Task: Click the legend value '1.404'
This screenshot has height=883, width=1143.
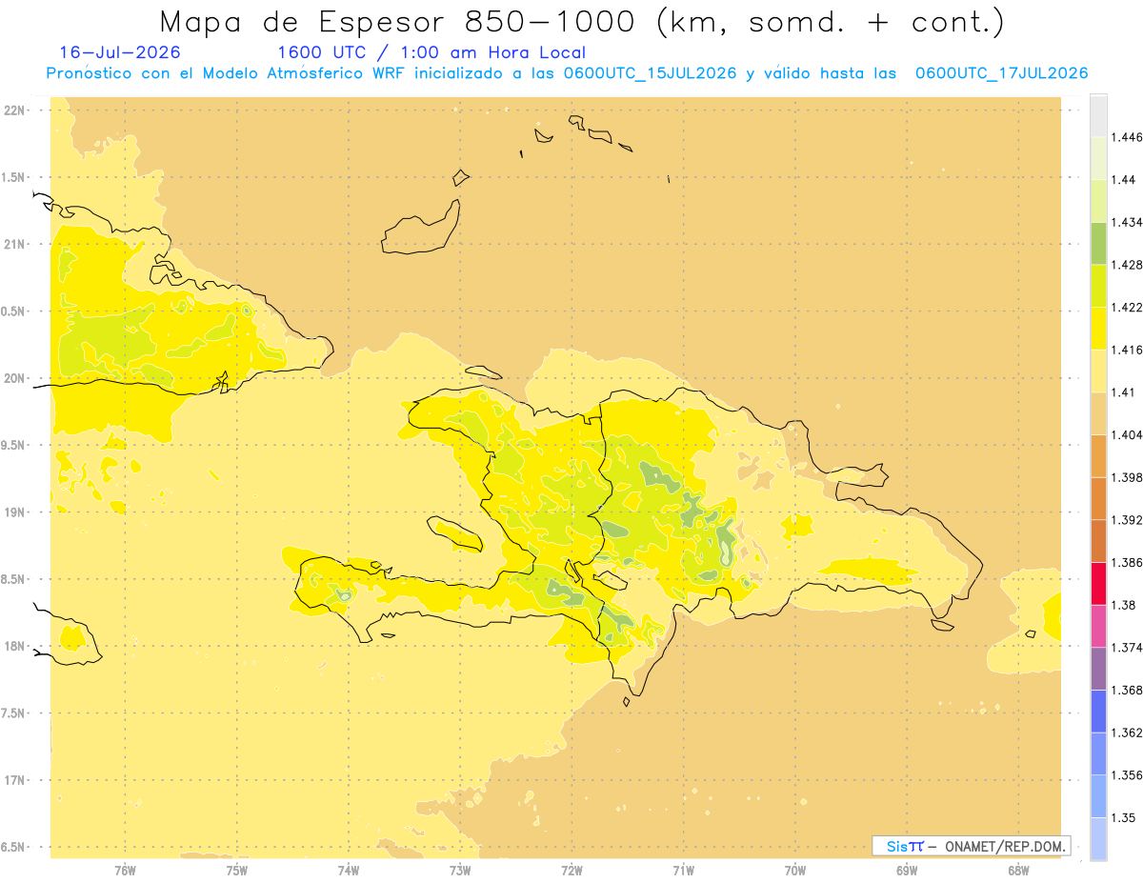Action: pyautogui.click(x=1125, y=434)
